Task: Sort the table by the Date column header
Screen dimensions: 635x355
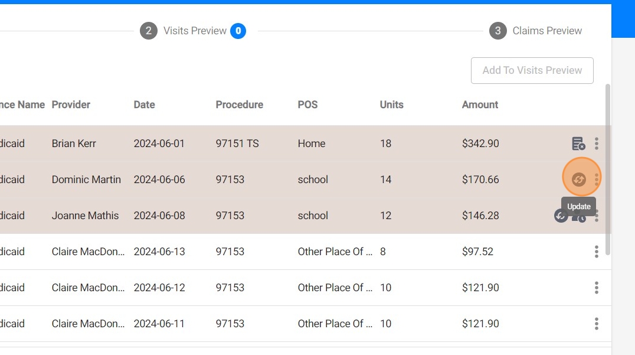Action: (144, 105)
